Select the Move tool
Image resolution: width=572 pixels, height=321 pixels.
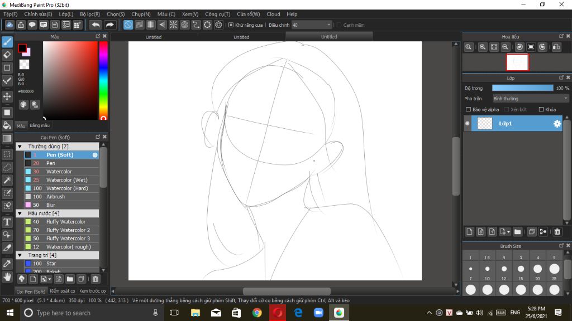[7, 96]
